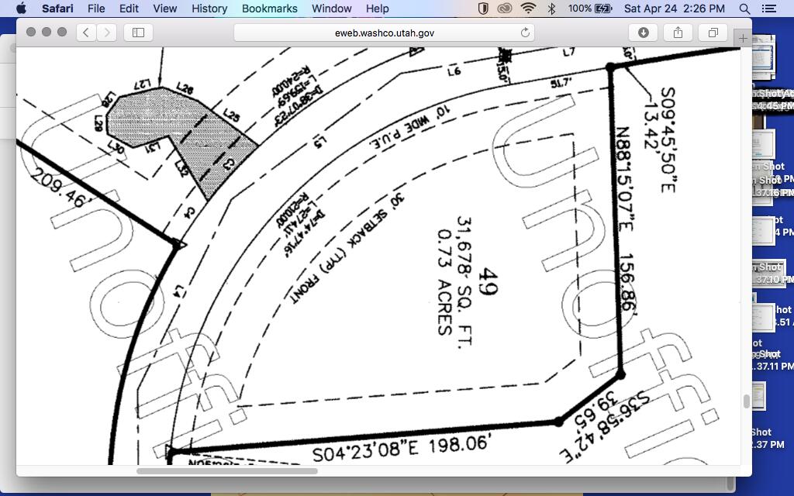Reload the current page

click(525, 33)
